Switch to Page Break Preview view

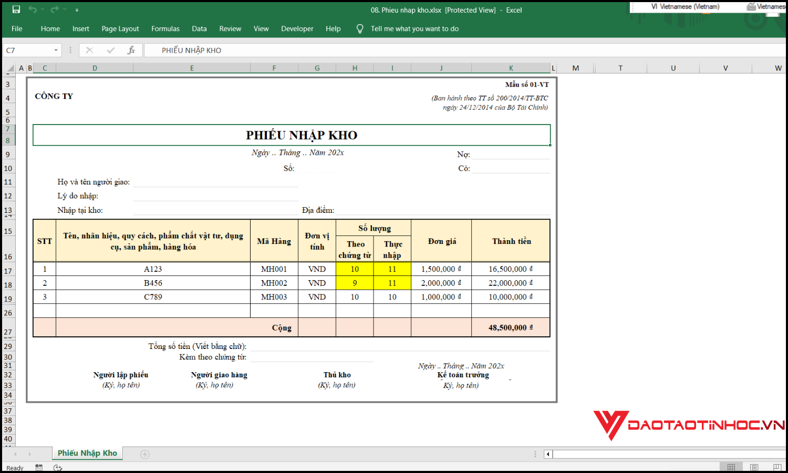pos(776,467)
